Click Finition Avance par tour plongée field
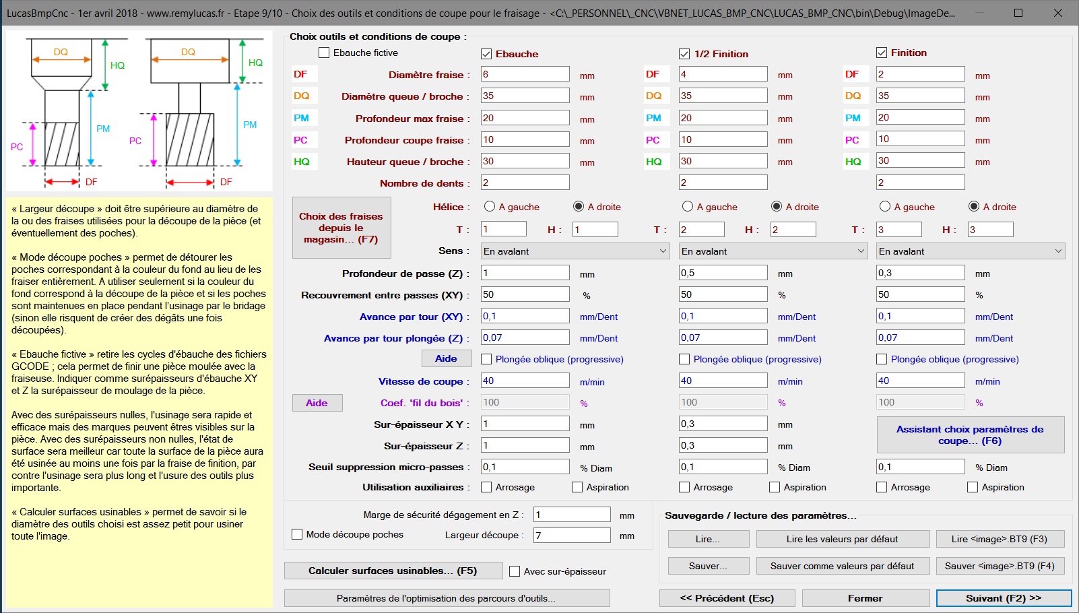 click(x=921, y=337)
